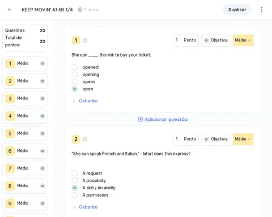Jump to question 7 in the sidebar
The width and height of the screenshot is (272, 217).
click(25, 168)
